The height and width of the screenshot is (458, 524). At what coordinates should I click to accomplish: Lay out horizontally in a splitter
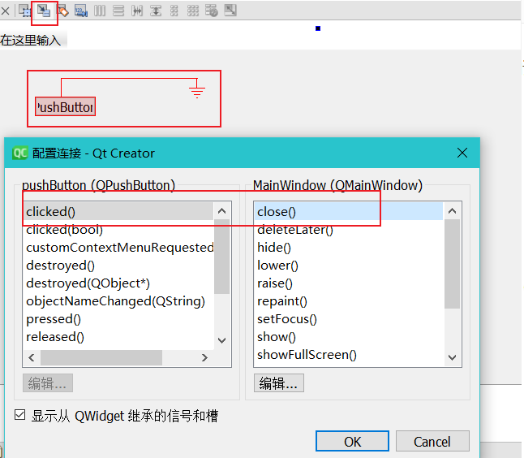click(137, 11)
